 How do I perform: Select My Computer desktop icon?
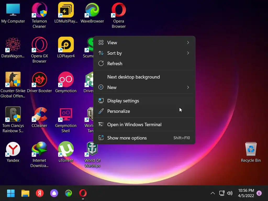tap(13, 13)
